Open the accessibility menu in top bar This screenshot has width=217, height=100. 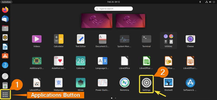pyautogui.click(x=200, y=2)
